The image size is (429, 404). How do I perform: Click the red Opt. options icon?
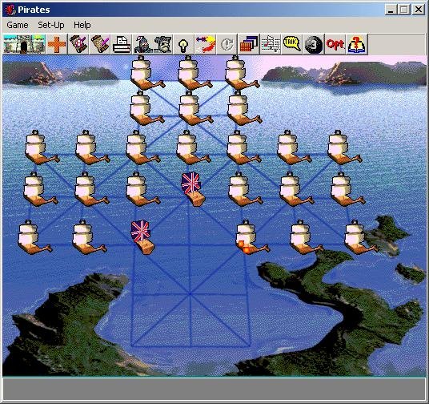click(x=335, y=44)
